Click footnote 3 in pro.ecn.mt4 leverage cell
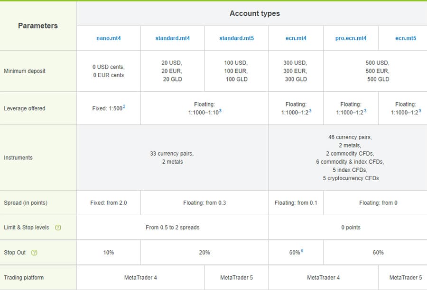Screen dimensions: 427x290 [365, 111]
